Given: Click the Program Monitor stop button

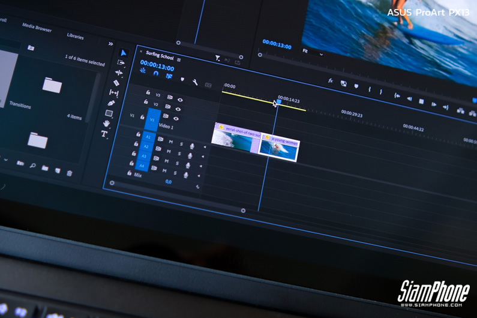Looking at the screenshot, I should [x=421, y=101].
